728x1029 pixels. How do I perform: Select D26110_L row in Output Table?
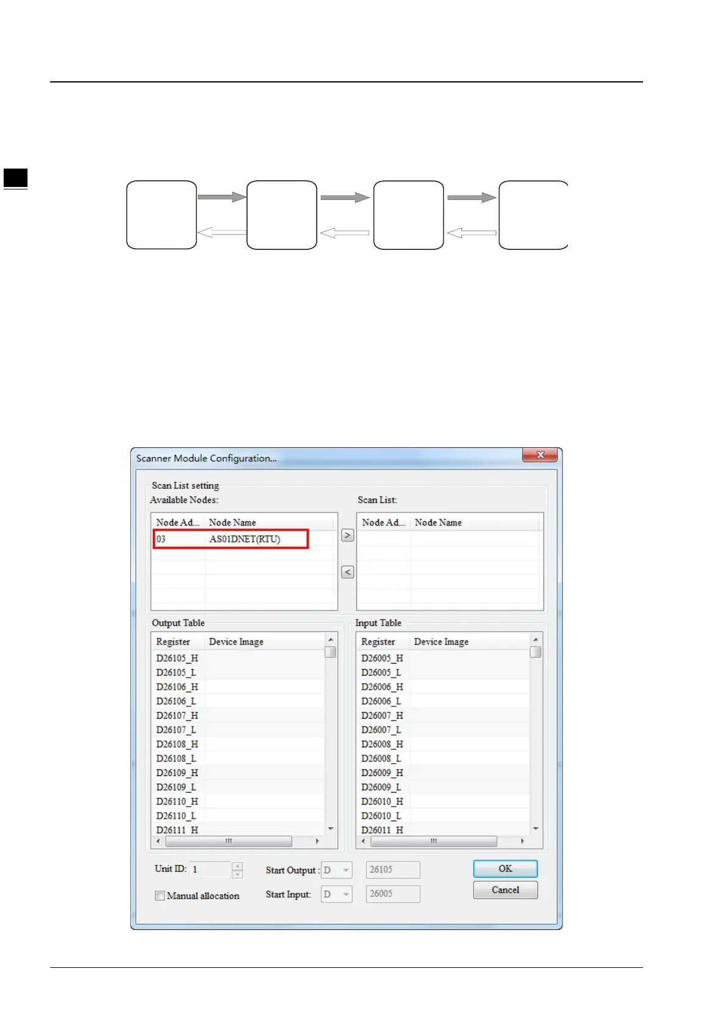pyautogui.click(x=238, y=816)
